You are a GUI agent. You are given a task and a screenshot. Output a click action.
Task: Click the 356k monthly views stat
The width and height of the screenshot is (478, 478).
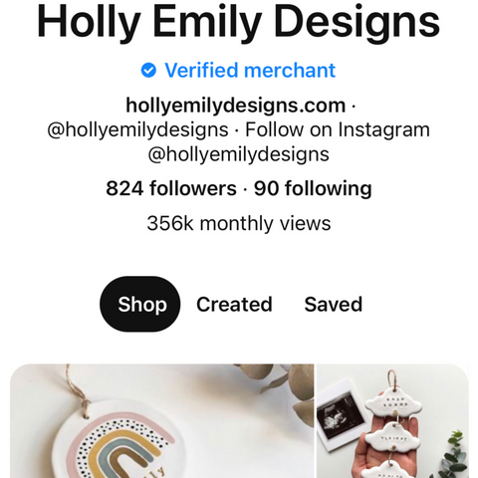[x=239, y=223]
